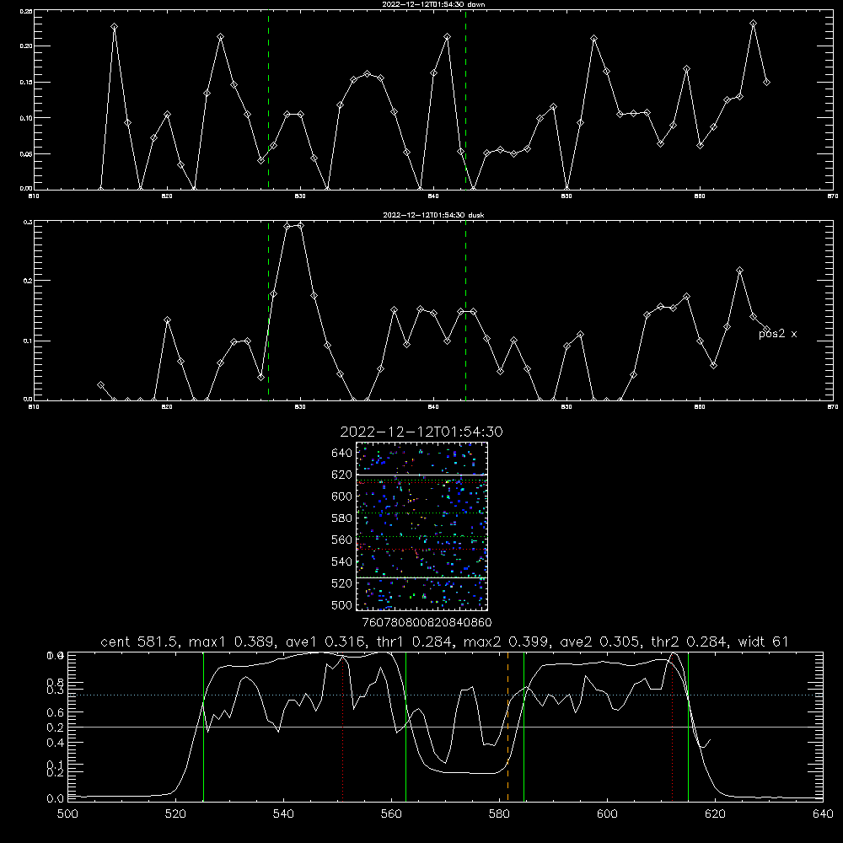The height and width of the screenshot is (843, 843).
Task: Click the '0.20' y-axis label of dawn plot
Action: click(x=26, y=46)
